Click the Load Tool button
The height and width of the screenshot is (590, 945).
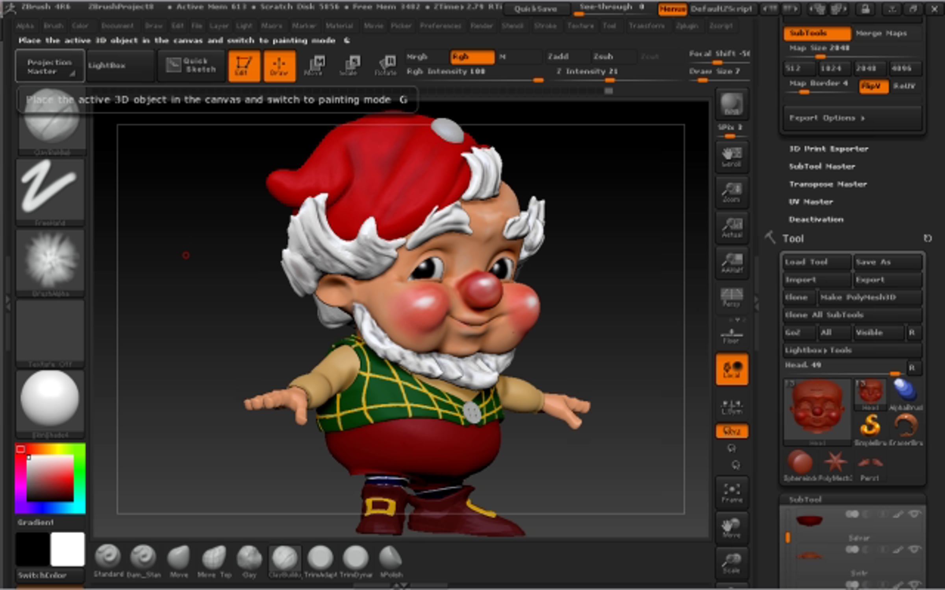pos(817,262)
